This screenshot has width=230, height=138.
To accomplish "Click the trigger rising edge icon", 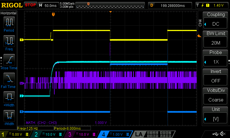I will click(203, 5).
